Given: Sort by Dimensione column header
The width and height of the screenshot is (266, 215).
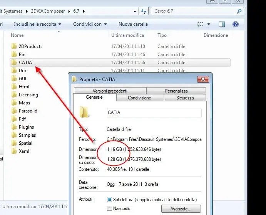Looking at the screenshot, I should [216, 35].
